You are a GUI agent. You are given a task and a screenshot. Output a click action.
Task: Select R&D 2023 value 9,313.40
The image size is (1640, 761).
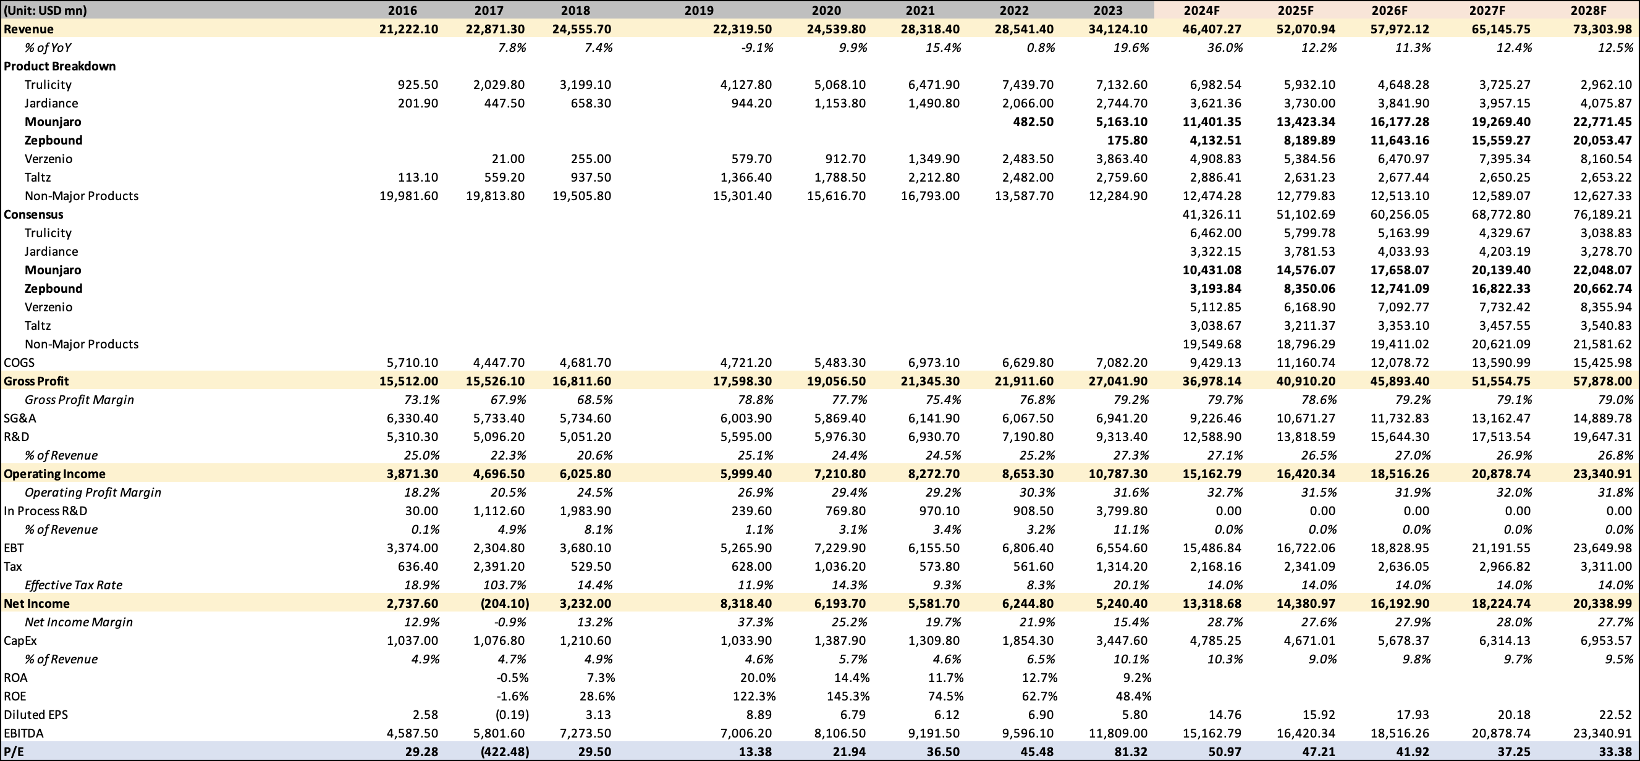(x=1121, y=436)
